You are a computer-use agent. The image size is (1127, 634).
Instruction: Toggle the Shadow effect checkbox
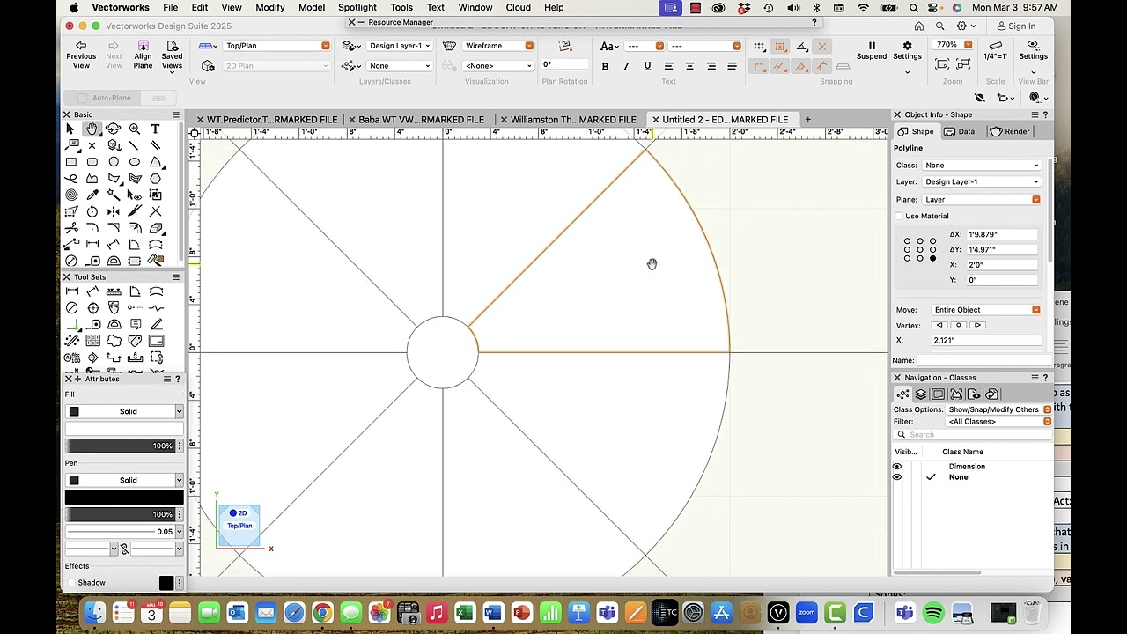(71, 583)
